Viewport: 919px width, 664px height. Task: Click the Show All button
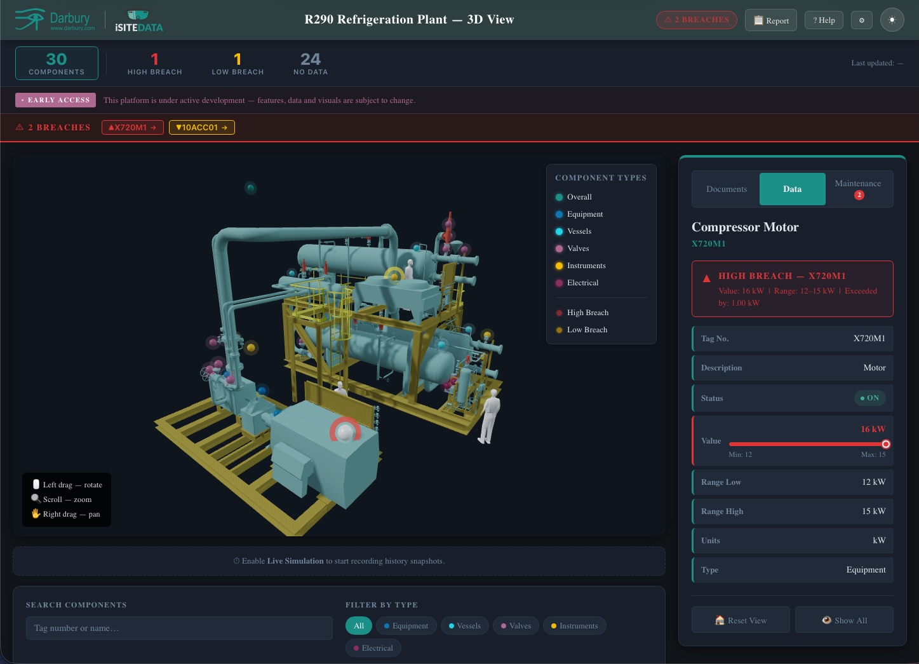click(x=844, y=620)
